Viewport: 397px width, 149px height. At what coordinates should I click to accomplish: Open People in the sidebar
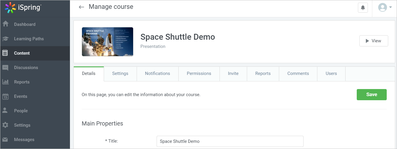35,111
